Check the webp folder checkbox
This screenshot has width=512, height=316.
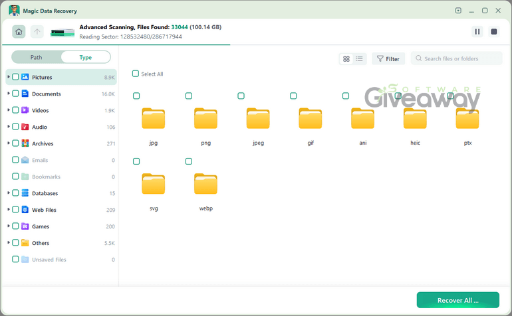[189, 161]
